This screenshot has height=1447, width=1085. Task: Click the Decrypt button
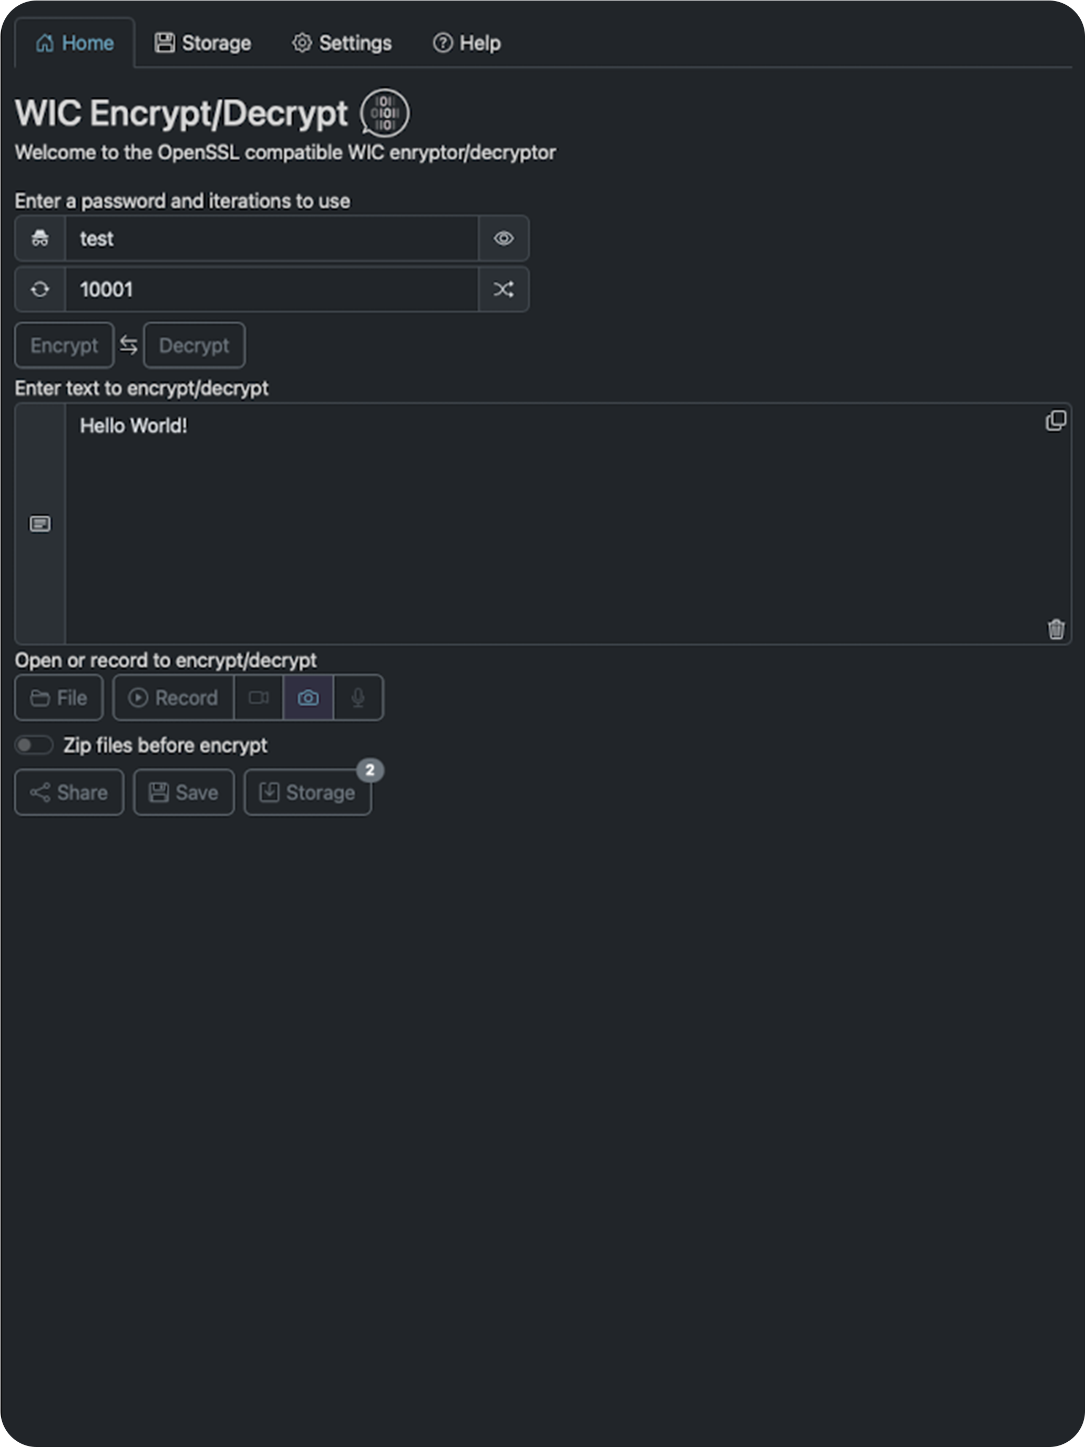pyautogui.click(x=195, y=345)
